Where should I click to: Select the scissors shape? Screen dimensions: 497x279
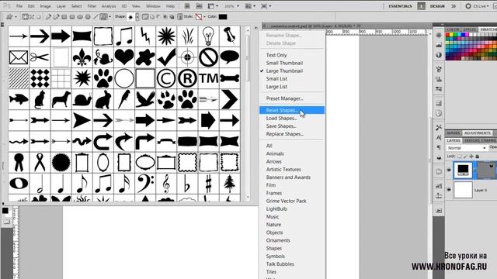pyautogui.click(x=40, y=57)
